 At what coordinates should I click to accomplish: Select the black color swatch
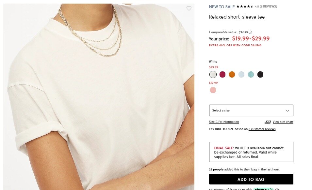260,75
